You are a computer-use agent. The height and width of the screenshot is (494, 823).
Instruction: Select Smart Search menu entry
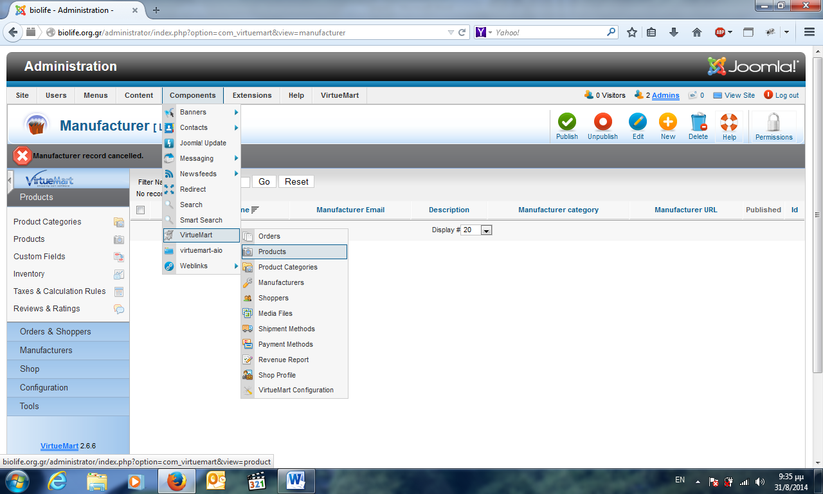(201, 220)
